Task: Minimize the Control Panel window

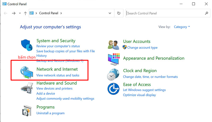Action: (x=181, y=4)
